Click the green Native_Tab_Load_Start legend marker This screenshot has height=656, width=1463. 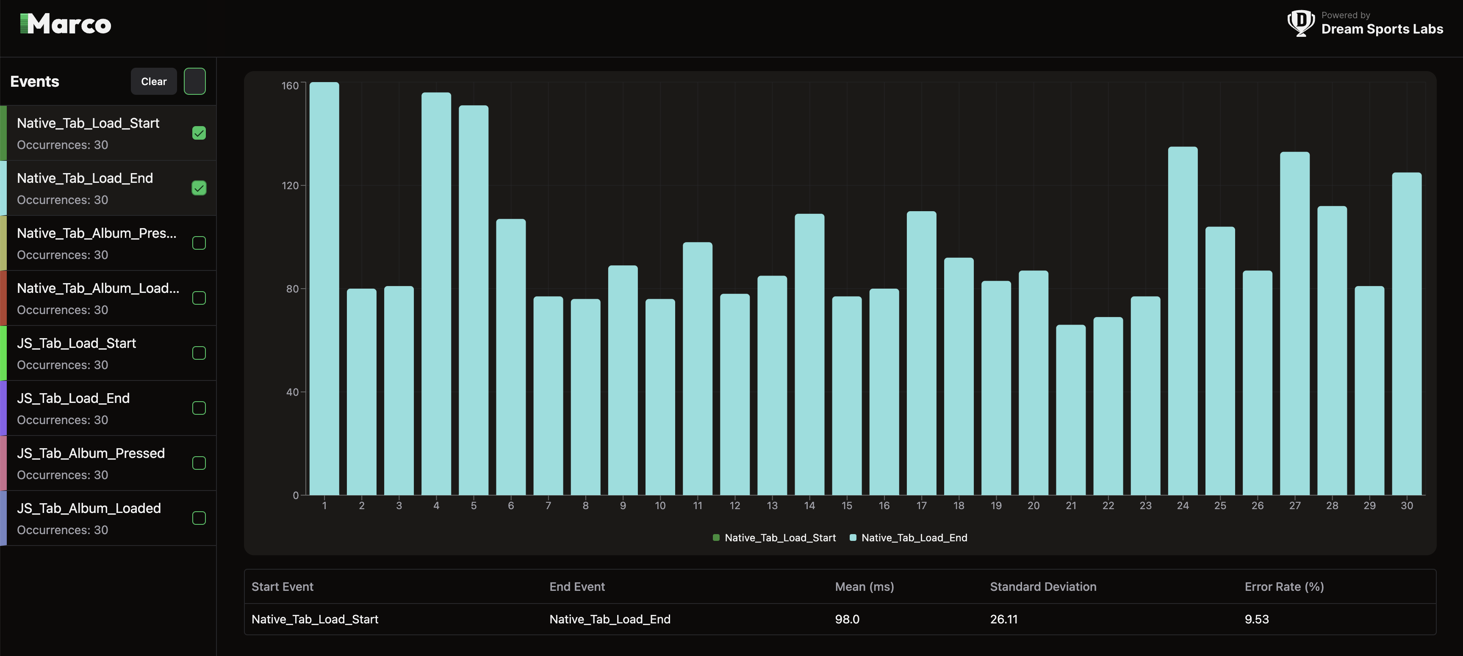[x=716, y=537]
